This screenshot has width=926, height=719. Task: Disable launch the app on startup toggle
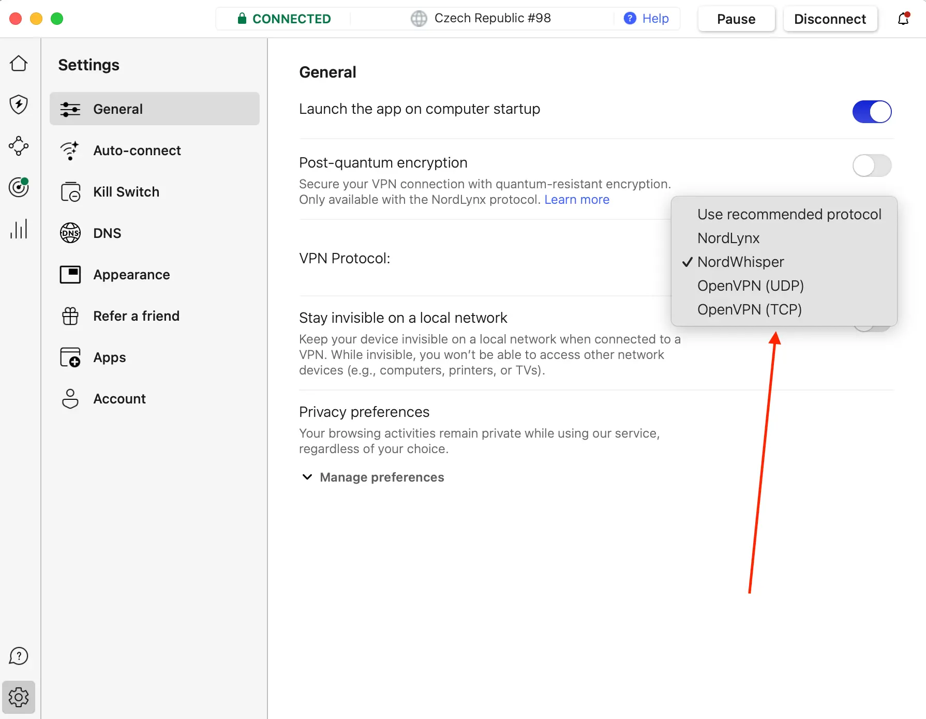pyautogui.click(x=872, y=112)
